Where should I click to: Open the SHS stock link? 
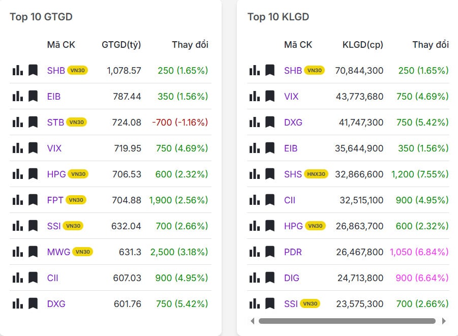pyautogui.click(x=293, y=174)
